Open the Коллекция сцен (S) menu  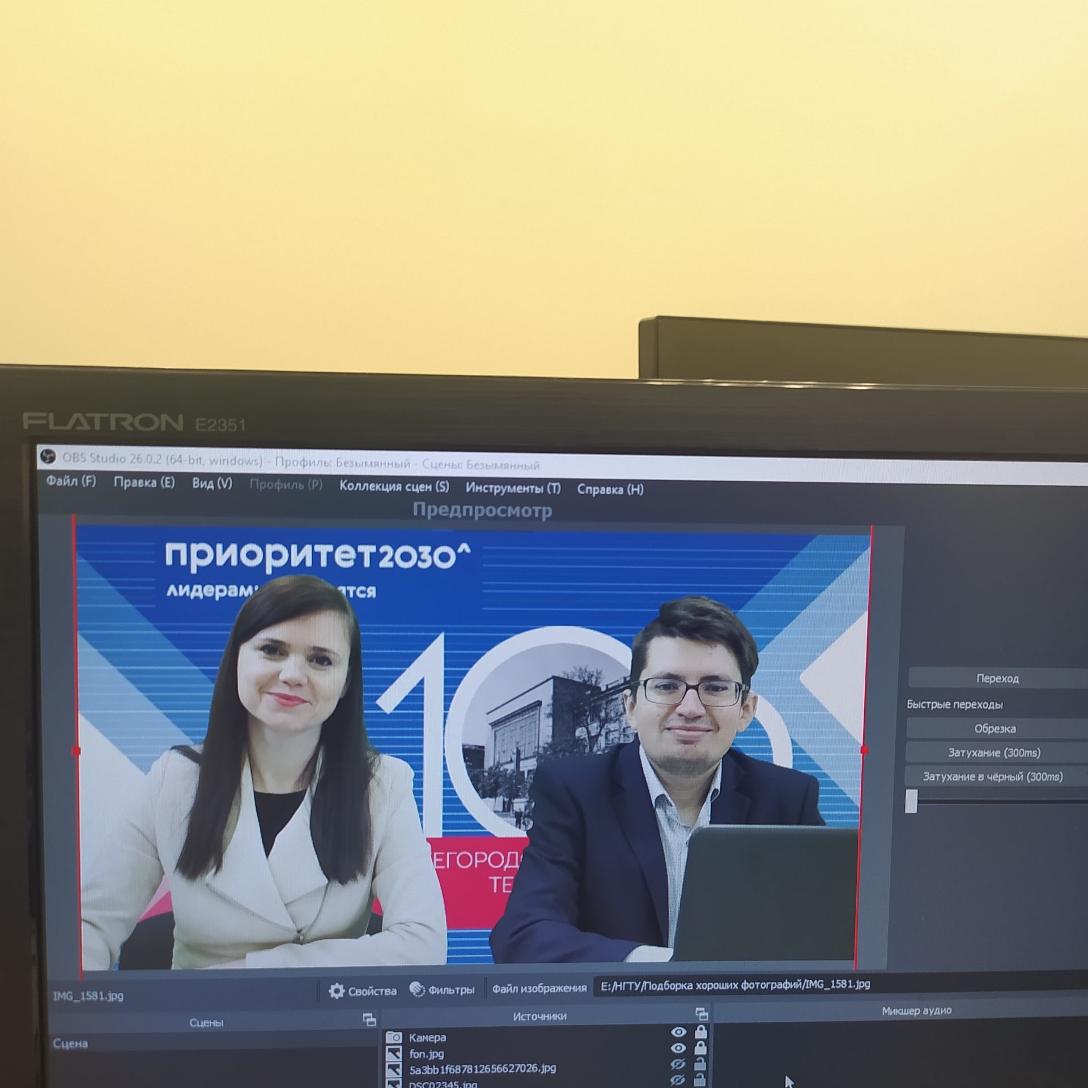[x=394, y=487]
